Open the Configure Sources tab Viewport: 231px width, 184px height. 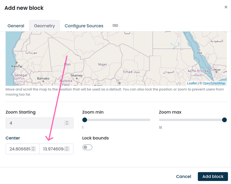point(84,26)
